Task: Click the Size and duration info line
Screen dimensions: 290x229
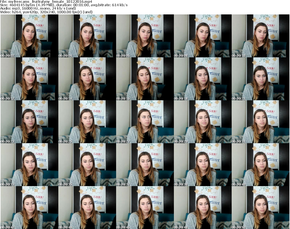Action: [64, 5]
